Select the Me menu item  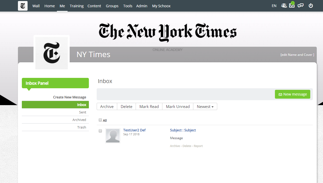click(x=62, y=6)
